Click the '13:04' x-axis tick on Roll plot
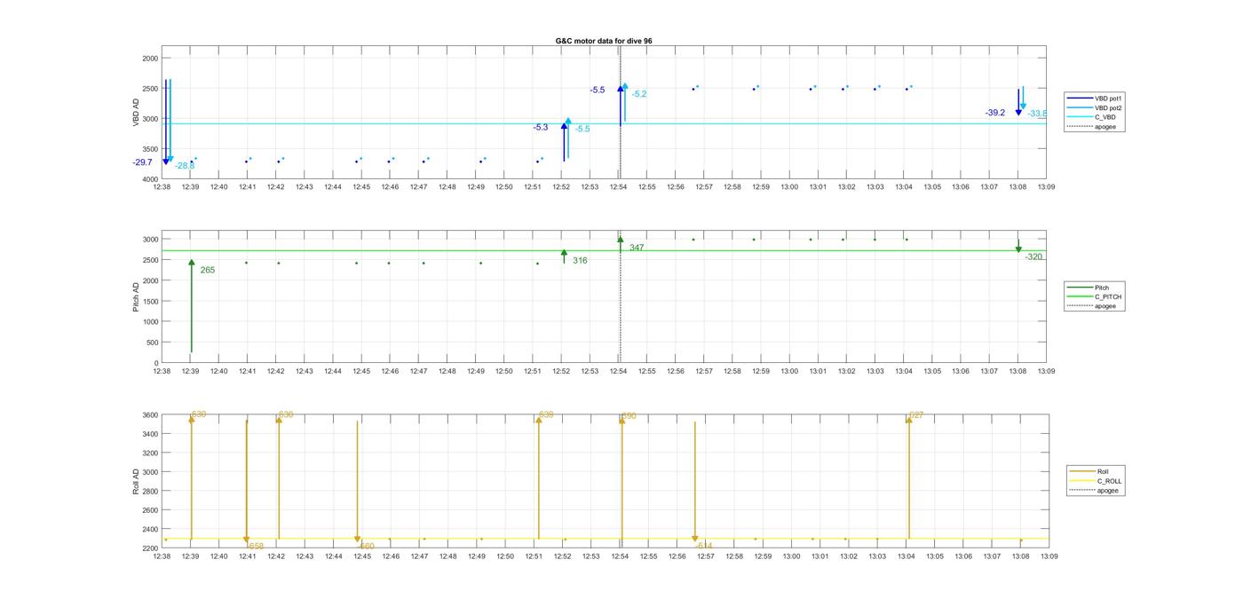 point(906,556)
